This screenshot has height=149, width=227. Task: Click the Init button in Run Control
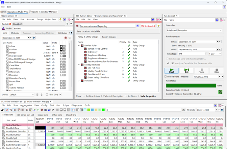[x=186, y=71]
